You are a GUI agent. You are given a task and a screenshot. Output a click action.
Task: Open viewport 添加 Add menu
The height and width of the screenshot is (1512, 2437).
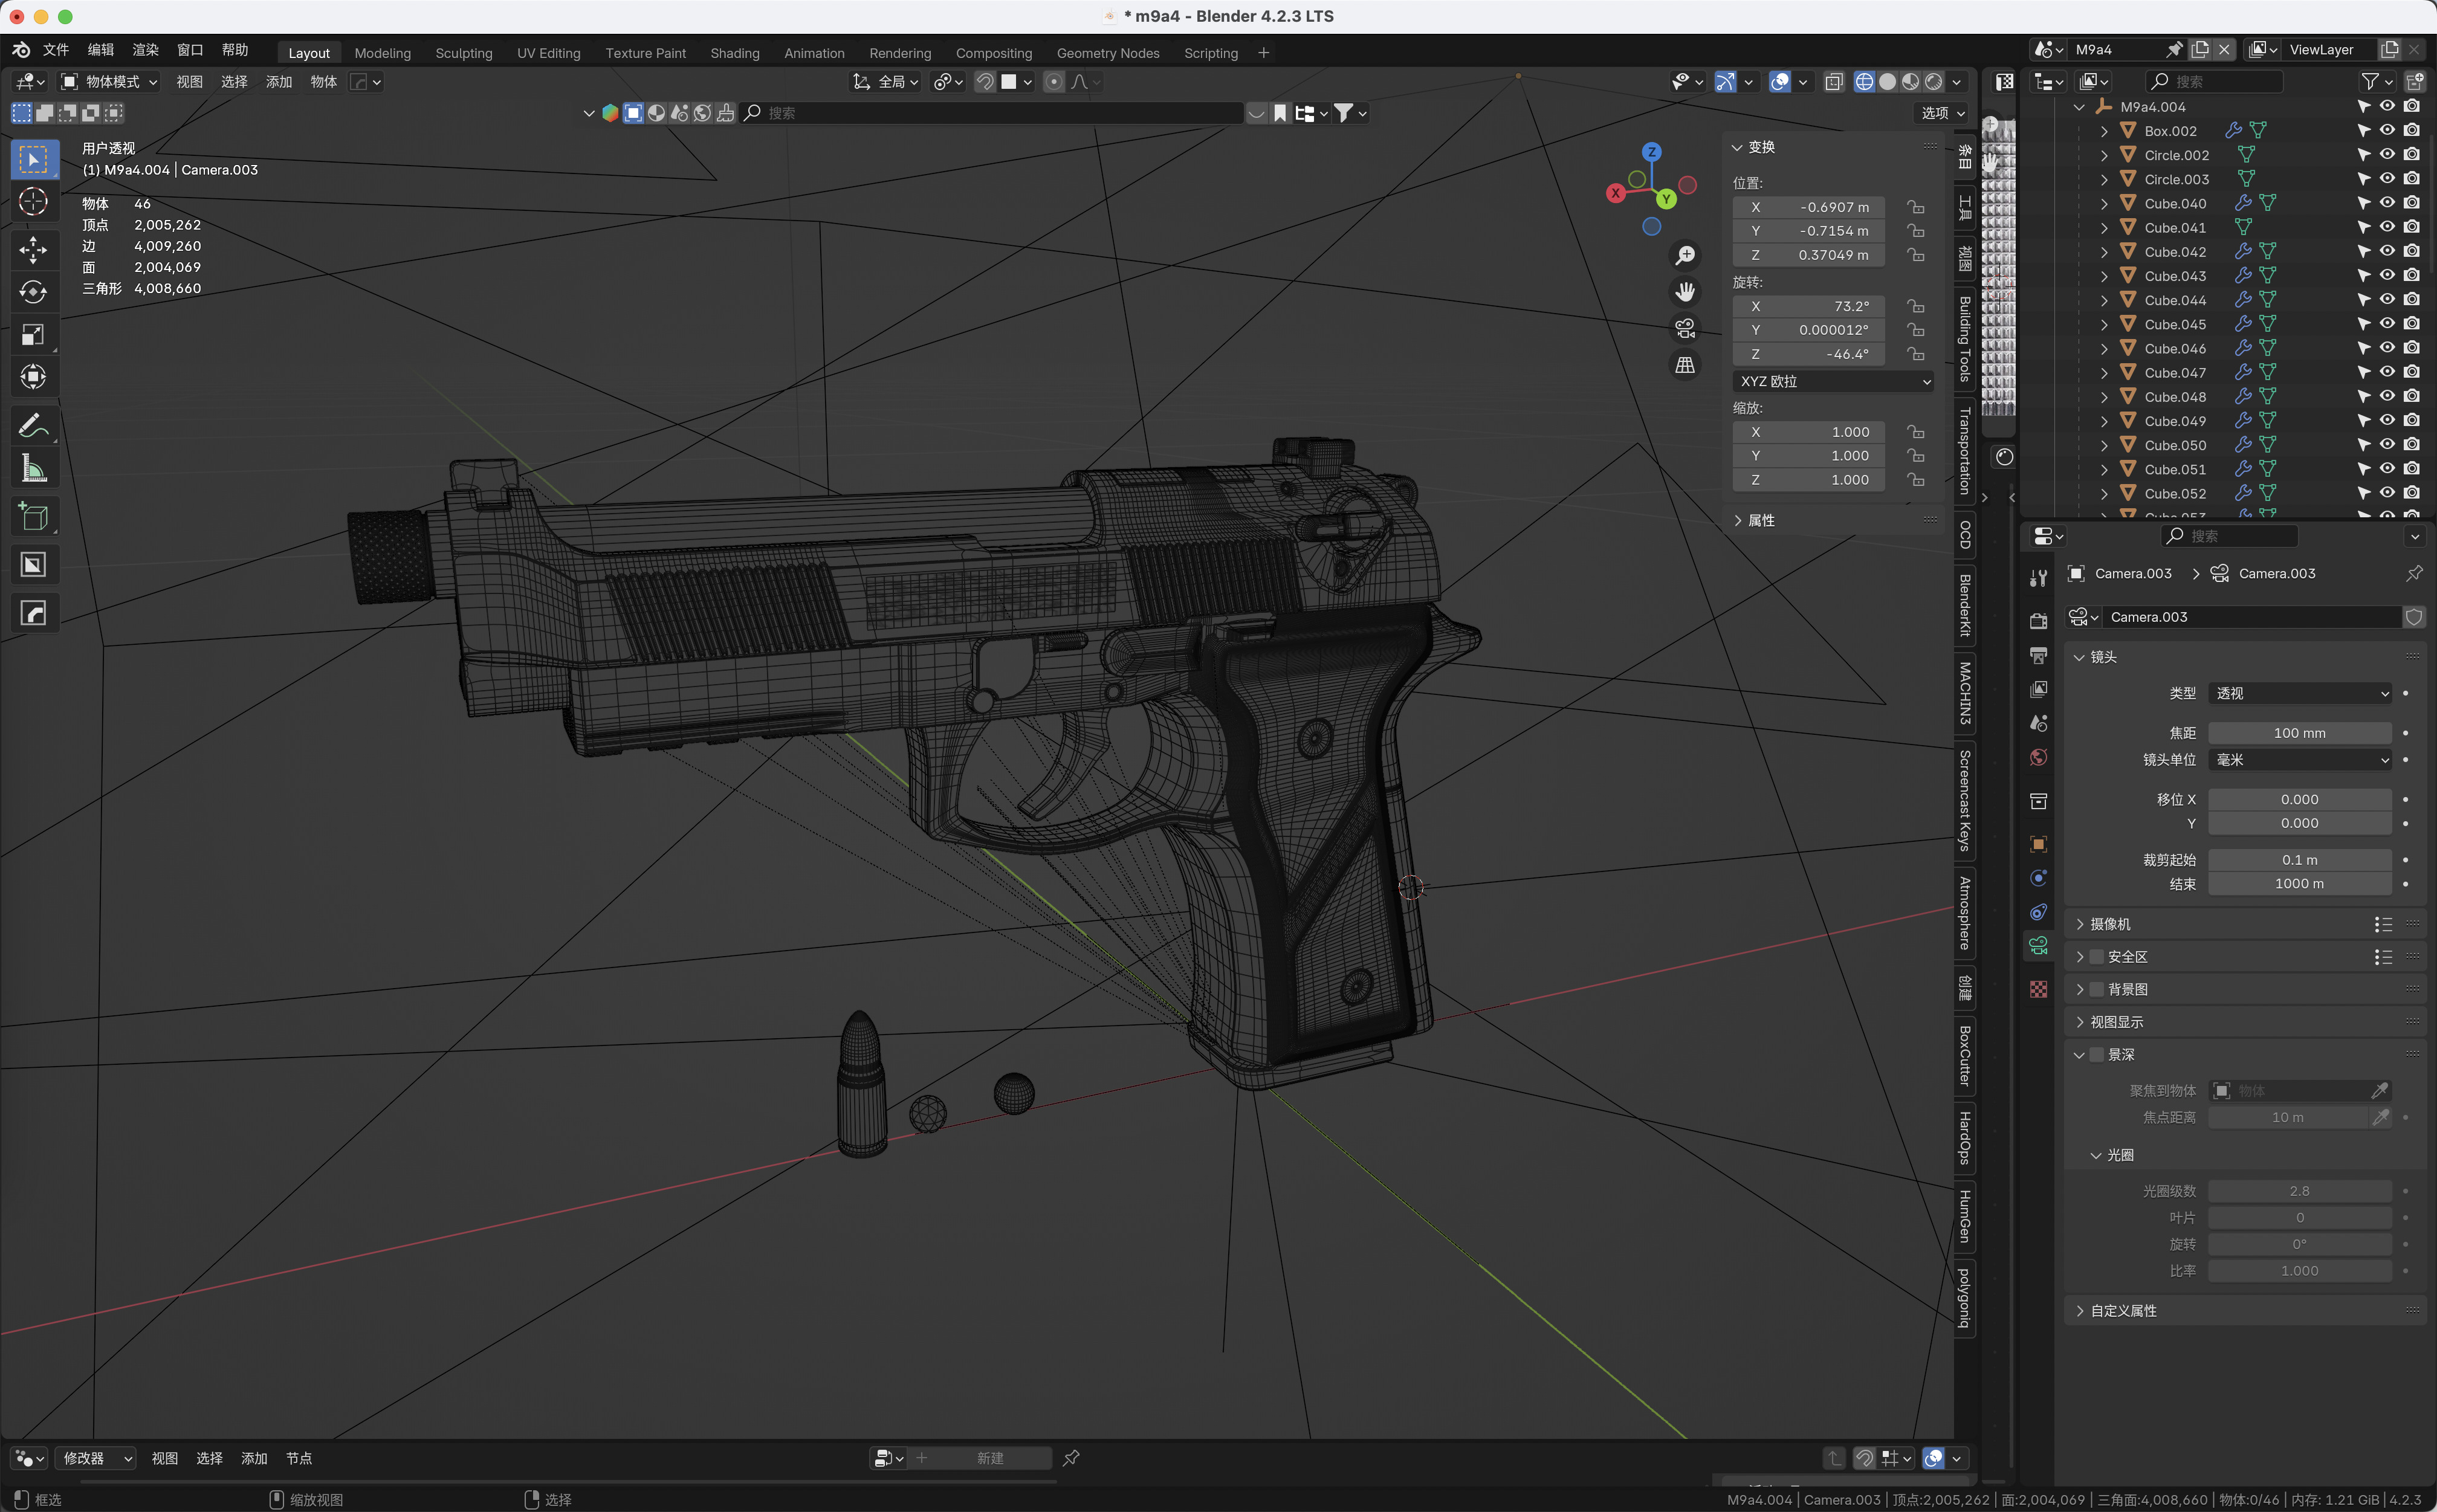coord(279,82)
